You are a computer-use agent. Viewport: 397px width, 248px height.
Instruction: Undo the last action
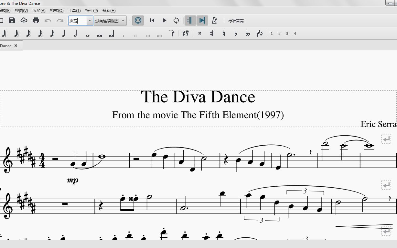click(48, 21)
